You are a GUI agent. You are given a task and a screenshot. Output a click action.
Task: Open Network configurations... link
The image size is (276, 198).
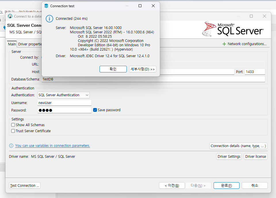(247, 44)
